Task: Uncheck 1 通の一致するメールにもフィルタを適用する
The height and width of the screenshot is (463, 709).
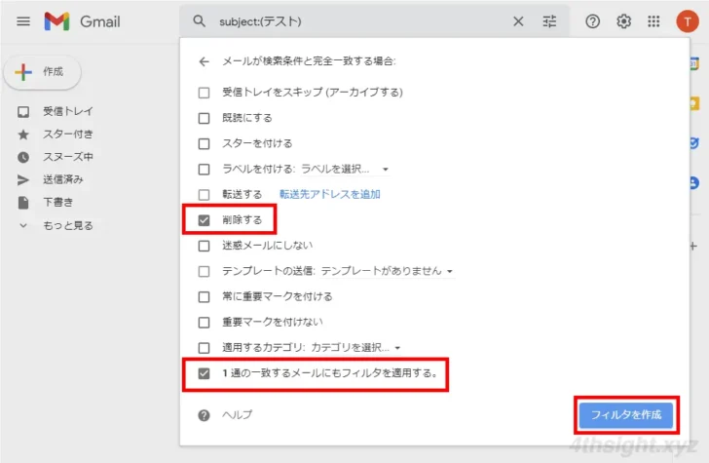Action: 204,373
